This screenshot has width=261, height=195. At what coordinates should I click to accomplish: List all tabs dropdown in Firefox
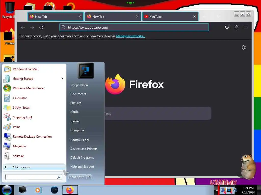(218, 17)
